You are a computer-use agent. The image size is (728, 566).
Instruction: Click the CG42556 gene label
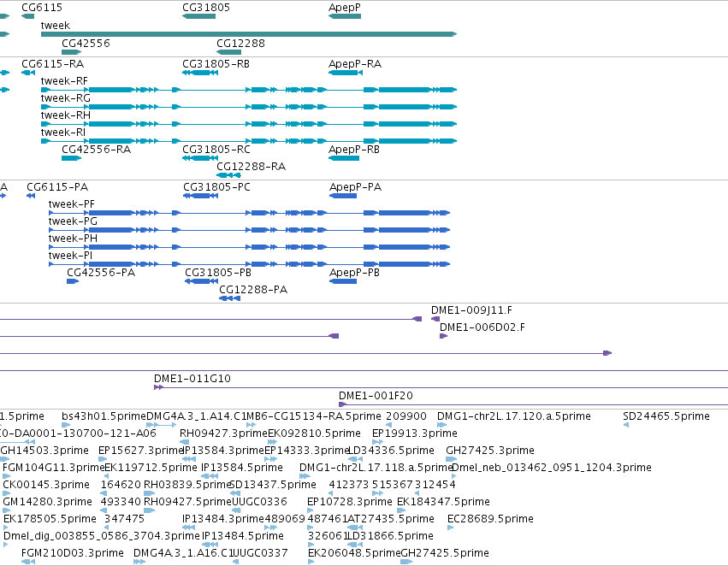point(86,43)
